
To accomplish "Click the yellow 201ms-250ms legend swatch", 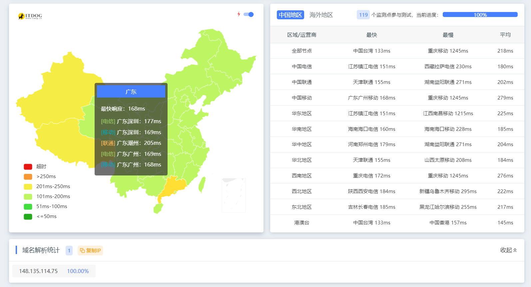I will (28, 186).
